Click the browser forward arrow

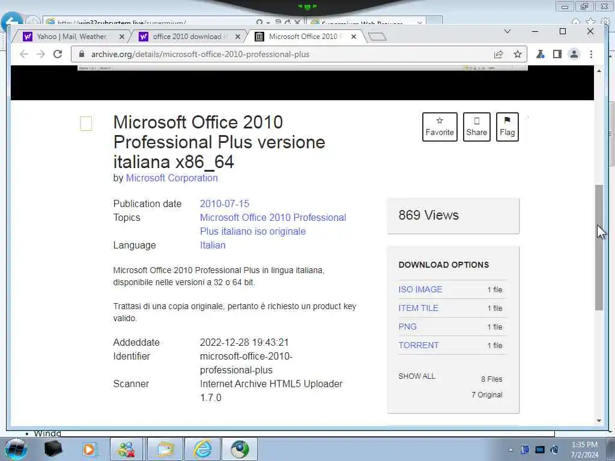coord(41,54)
